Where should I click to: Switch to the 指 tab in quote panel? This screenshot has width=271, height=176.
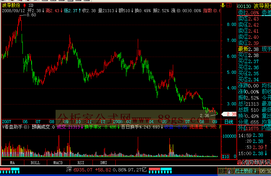(x=260, y=162)
